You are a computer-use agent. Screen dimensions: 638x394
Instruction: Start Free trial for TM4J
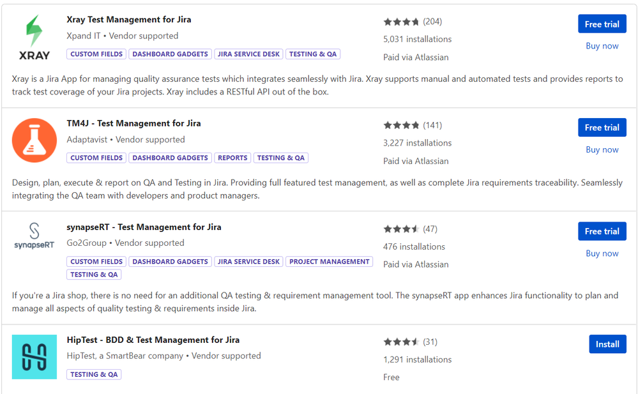602,128
